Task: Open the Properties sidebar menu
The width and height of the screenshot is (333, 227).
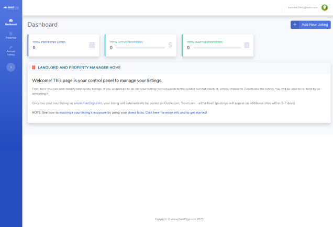Action: tap(11, 36)
